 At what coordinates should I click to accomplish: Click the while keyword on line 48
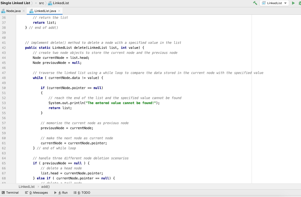(38, 78)
